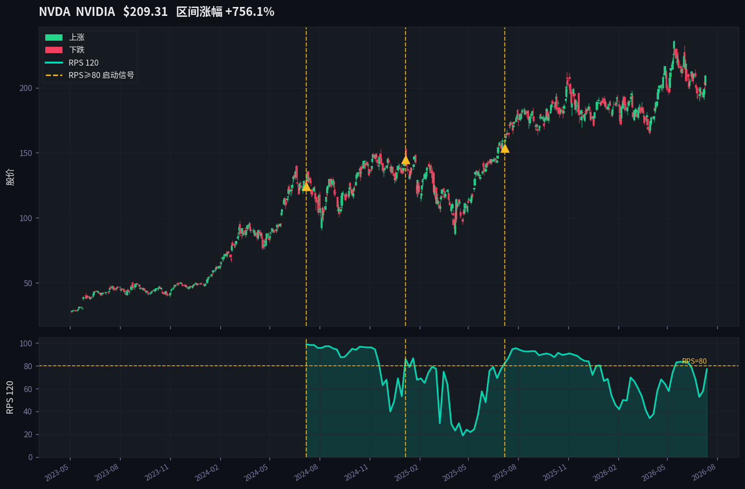Click the dashed RPS≥80 启动信号 legend line

54,75
